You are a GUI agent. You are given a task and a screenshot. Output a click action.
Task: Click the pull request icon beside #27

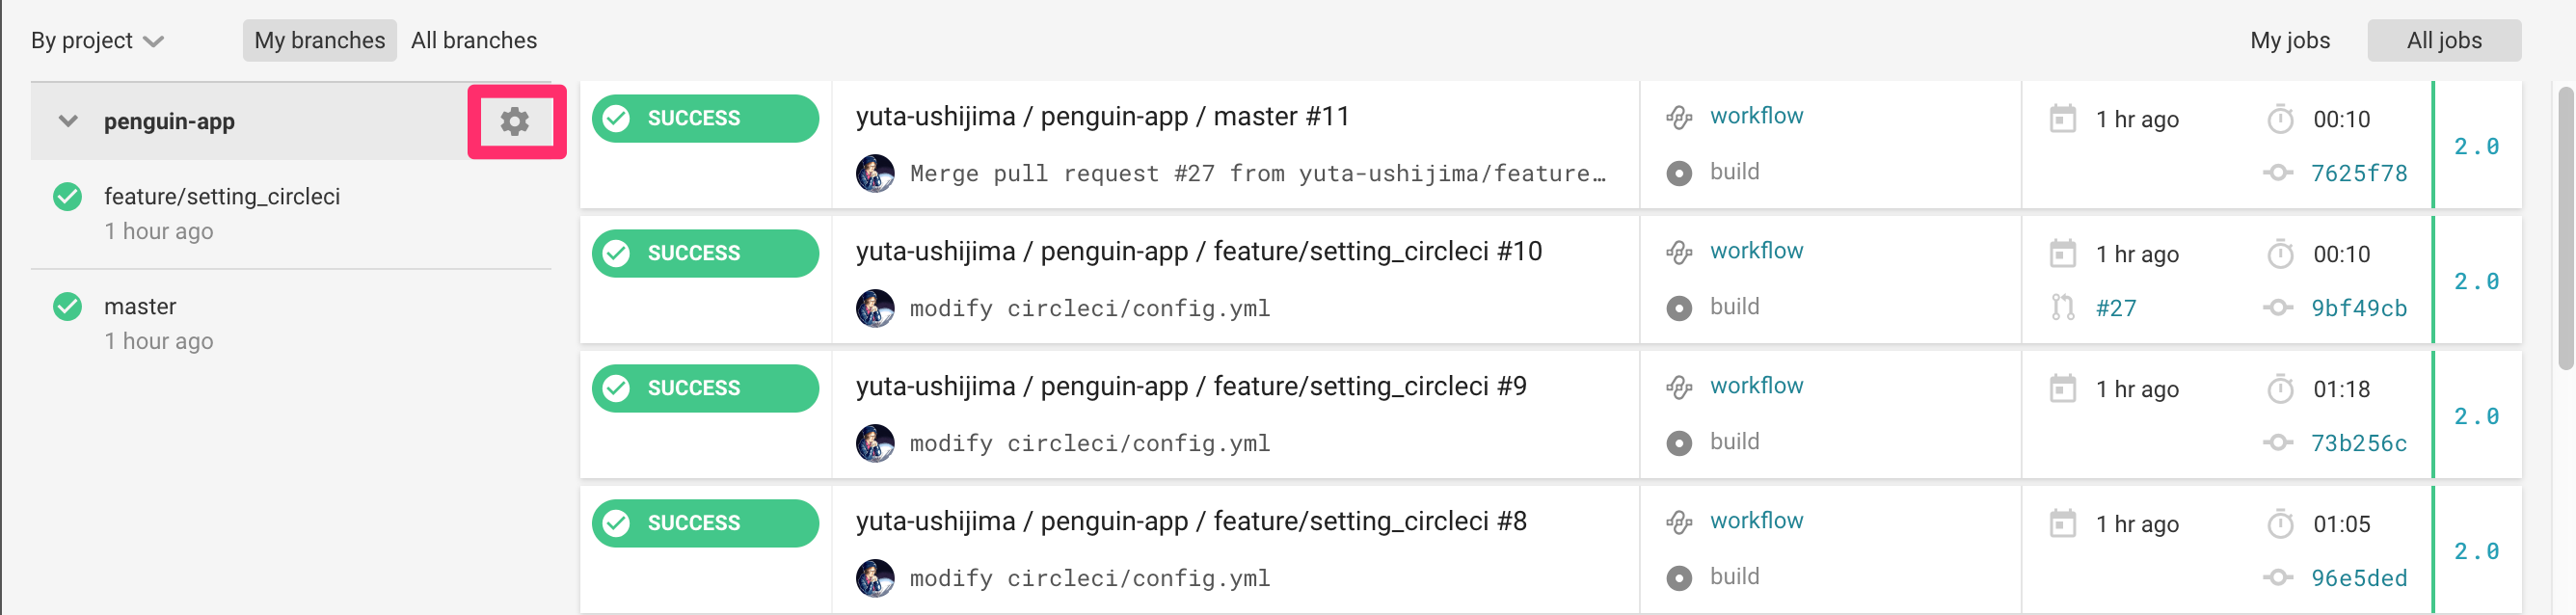click(x=2062, y=307)
